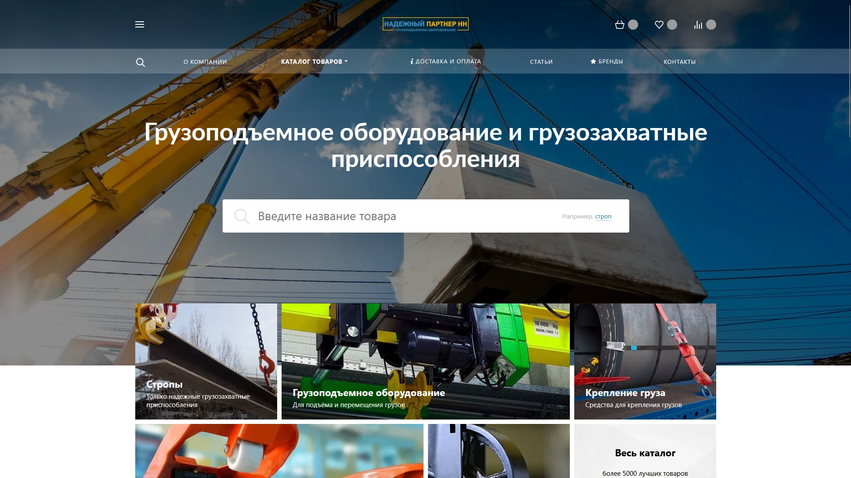Open the Контакты menu item

click(680, 62)
